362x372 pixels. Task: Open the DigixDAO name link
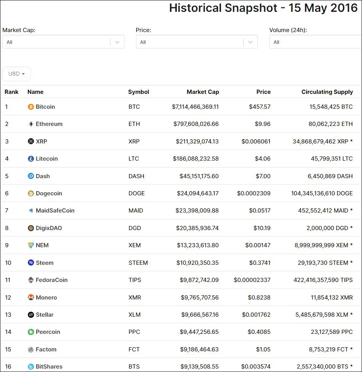[x=49, y=228]
